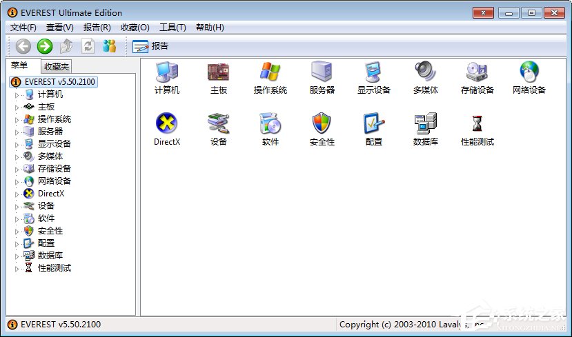Expand the 性能测试 tree node
The image size is (572, 337).
(17, 268)
